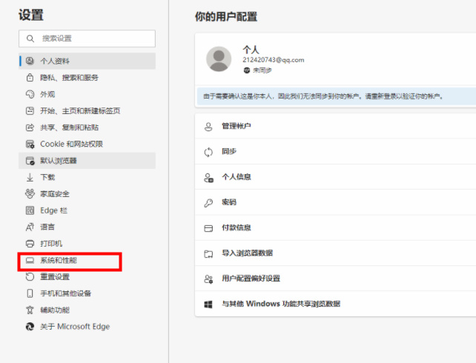Open 共享、复制和粘贴 settings
Viewport: 476px width, 363px height.
pyautogui.click(x=87, y=127)
